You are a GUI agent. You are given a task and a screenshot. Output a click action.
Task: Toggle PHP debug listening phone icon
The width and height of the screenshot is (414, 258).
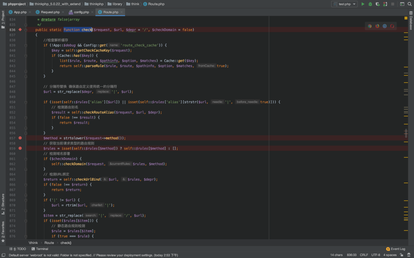tap(384, 4)
